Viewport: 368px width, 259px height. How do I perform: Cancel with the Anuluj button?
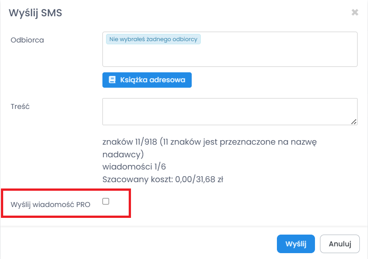pyautogui.click(x=339, y=244)
